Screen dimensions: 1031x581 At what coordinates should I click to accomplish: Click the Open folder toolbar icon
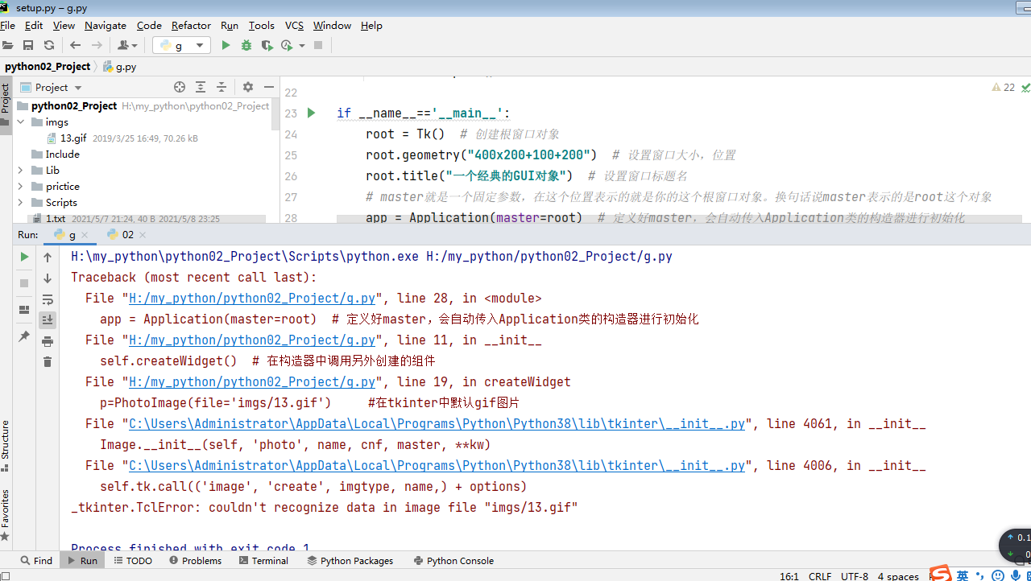coord(8,46)
